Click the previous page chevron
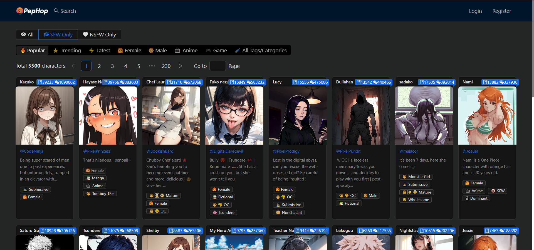534x250 pixels. tap(73, 66)
